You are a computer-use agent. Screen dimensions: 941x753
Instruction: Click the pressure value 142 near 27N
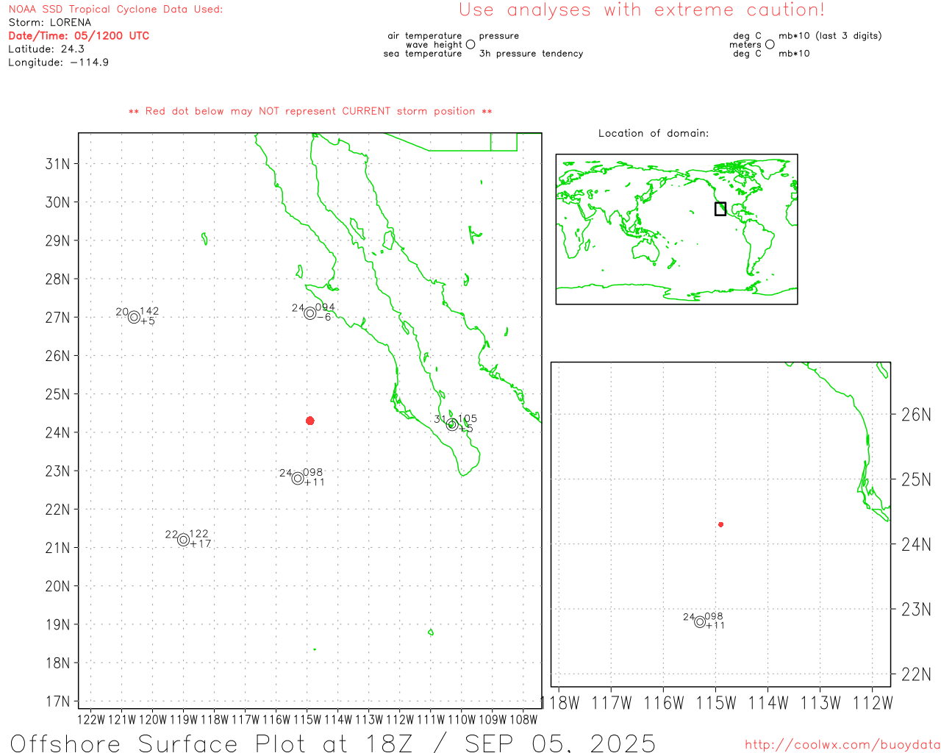[149, 311]
